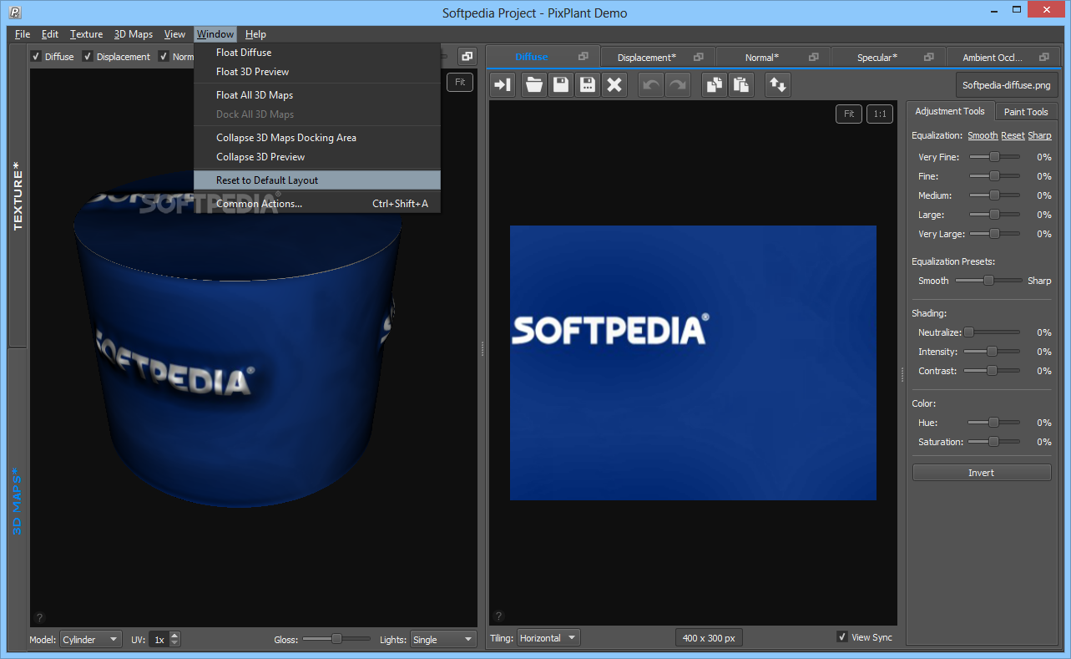Image resolution: width=1071 pixels, height=659 pixels.
Task: Open the Lights dropdown showing Single
Action: click(443, 640)
